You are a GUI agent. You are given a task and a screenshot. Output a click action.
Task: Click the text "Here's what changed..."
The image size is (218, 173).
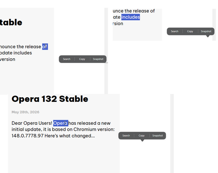point(70,136)
